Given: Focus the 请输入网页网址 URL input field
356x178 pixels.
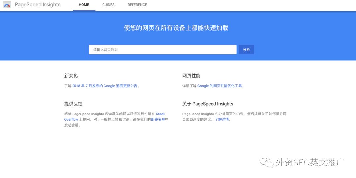Looking at the screenshot, I should pyautogui.click(x=163, y=50).
